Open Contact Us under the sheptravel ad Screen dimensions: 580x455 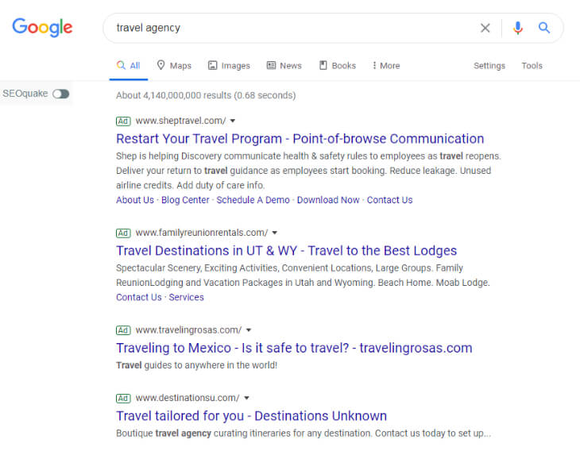tap(389, 200)
